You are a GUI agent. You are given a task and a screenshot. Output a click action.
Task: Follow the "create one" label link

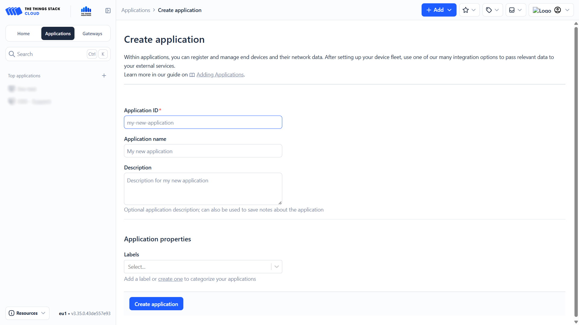pos(170,279)
